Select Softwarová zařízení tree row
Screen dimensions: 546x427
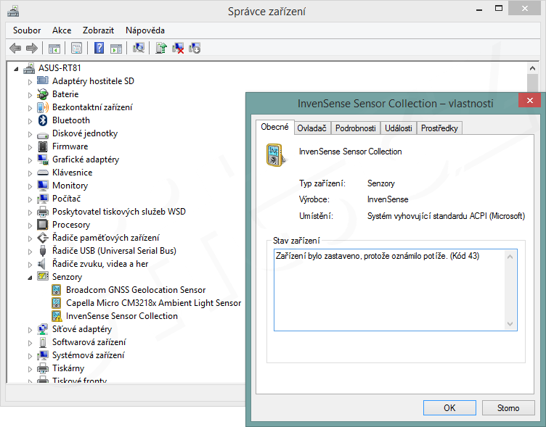(89, 342)
